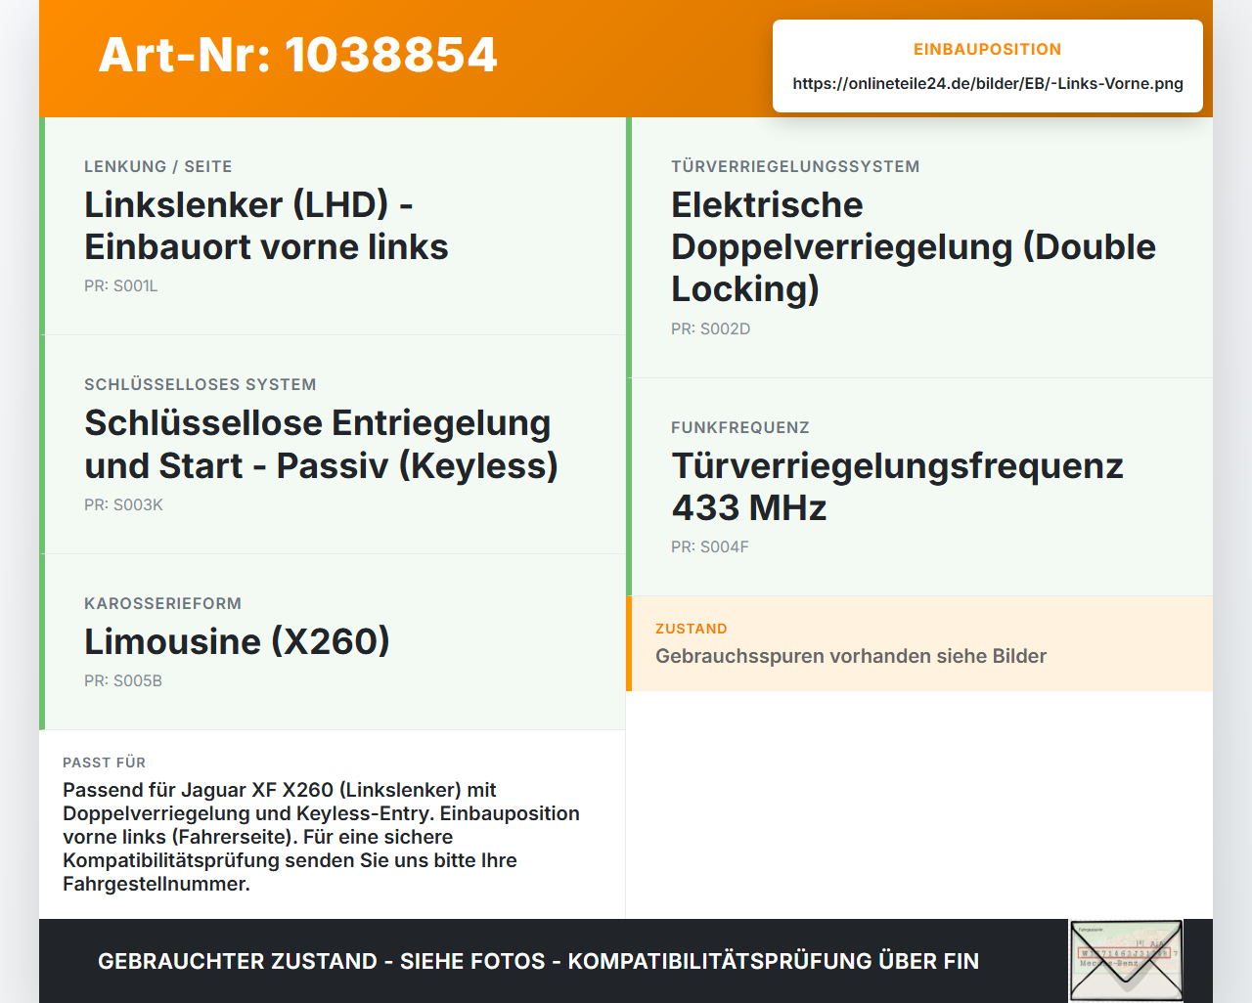Click the envelope stamp thumbnail in footer
Screen dimensions: 1252x1003
1126,961
